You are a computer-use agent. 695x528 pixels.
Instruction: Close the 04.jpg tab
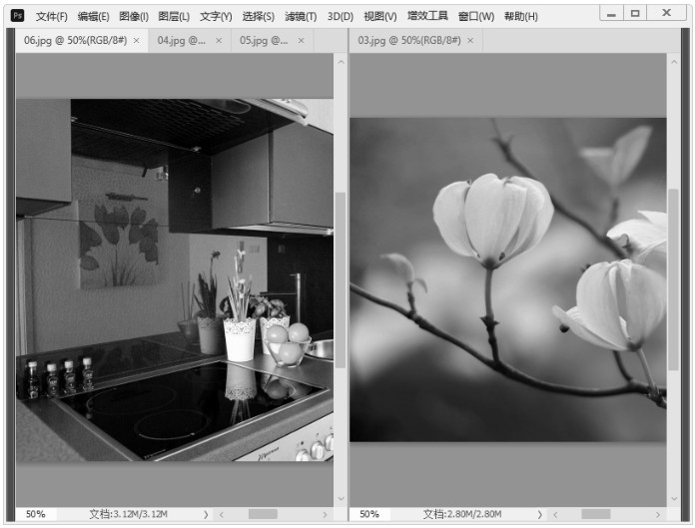[219, 41]
